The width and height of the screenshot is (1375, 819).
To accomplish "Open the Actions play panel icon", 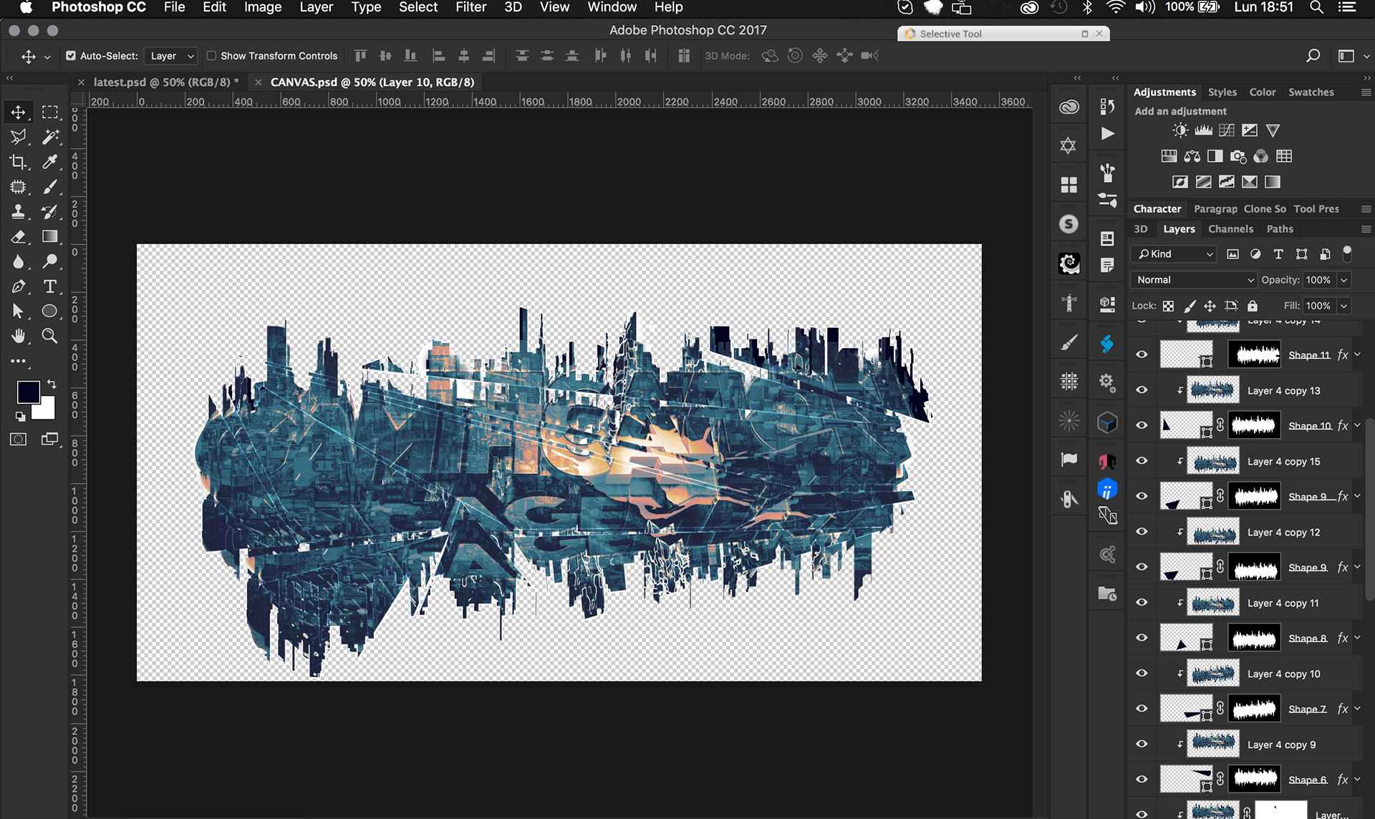I will pos(1107,134).
